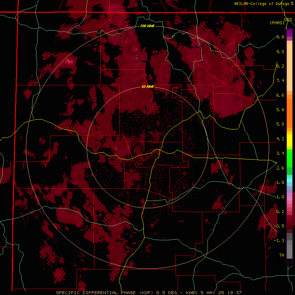Pick the bright green color bar segment
295x295 pixels.
click(x=289, y=158)
